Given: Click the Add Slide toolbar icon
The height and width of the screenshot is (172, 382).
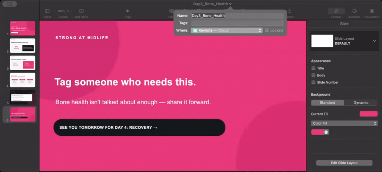Looking at the screenshot, I should click(x=81, y=11).
